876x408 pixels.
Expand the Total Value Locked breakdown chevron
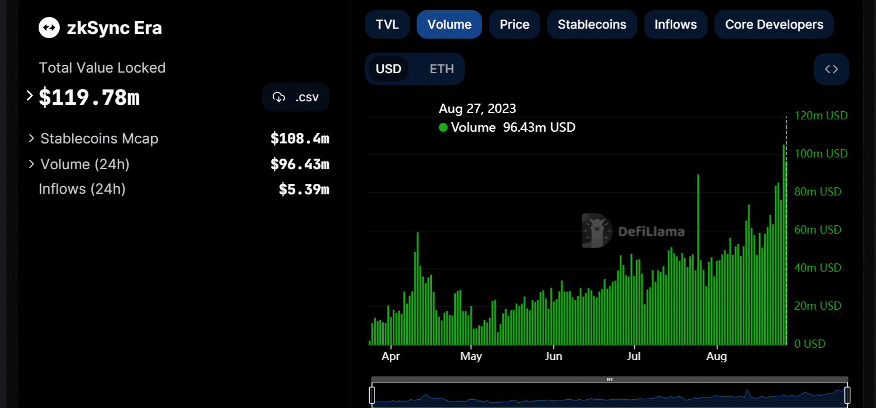(x=30, y=95)
